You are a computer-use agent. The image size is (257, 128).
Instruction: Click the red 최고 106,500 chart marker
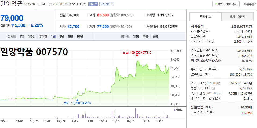point(137,55)
